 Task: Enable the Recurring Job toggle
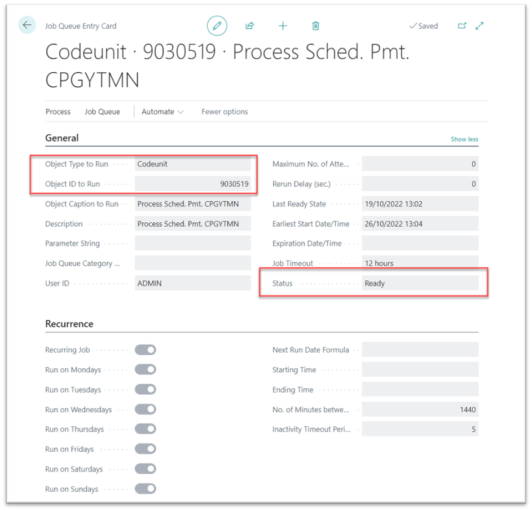145,350
